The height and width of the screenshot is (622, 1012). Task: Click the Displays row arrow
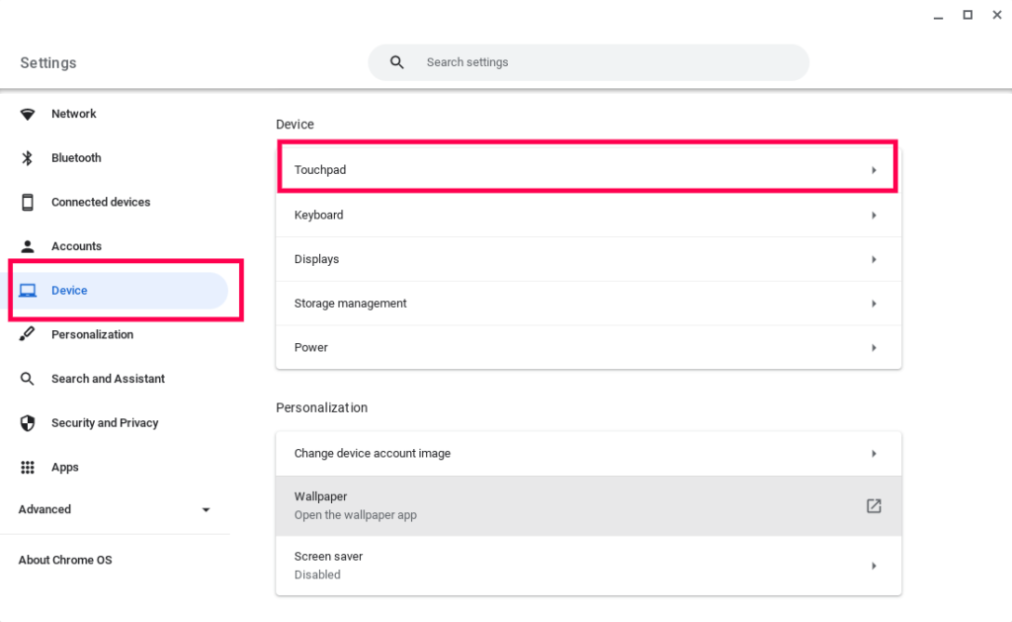click(x=874, y=259)
